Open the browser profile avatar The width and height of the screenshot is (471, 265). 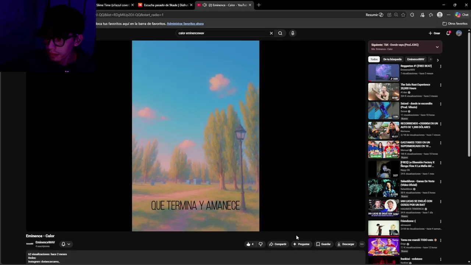point(440,15)
